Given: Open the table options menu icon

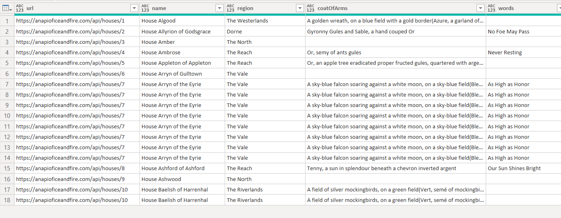Looking at the screenshot, I should click(7, 8).
